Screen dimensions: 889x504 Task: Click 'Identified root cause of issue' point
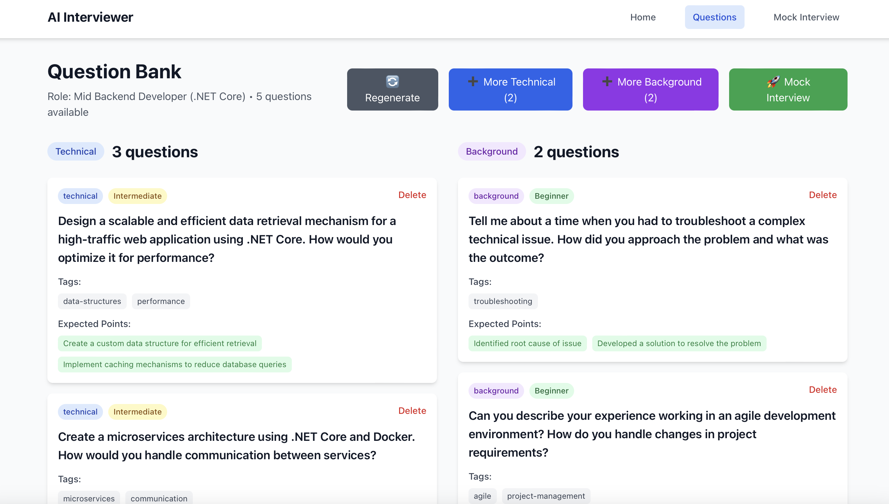click(527, 343)
